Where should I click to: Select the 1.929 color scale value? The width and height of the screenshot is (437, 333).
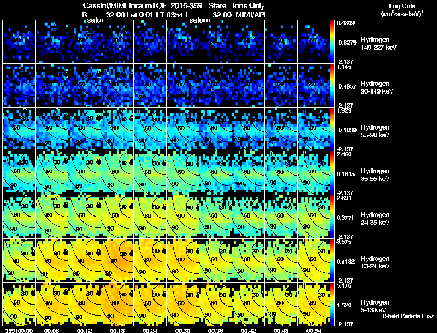tap(344, 110)
